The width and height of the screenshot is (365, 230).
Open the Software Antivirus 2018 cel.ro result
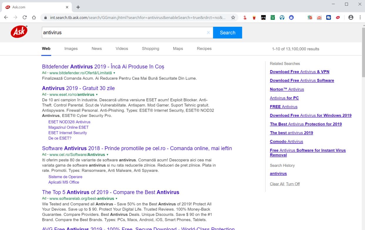point(137,148)
